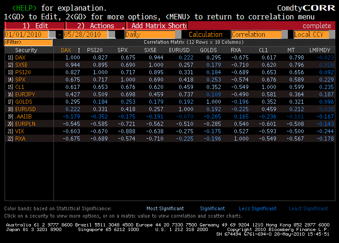Viewport: 339px width, 243px height.
Task: Open dropdown beside end date field
Action: coord(111,35)
